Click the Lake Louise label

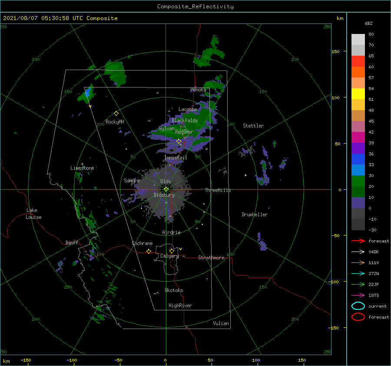click(x=33, y=214)
